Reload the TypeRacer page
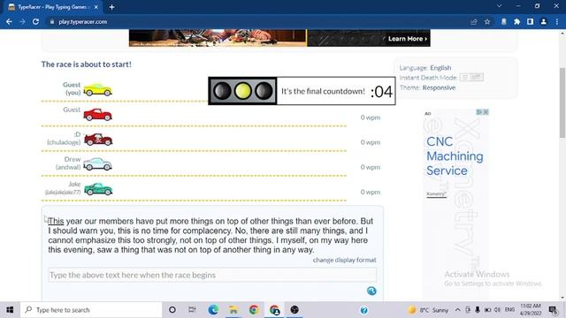566x318 pixels. 35,21
